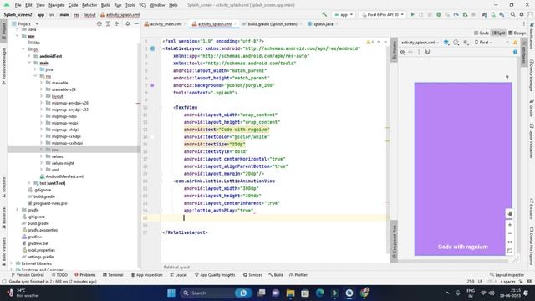Click the magnet autoconnect icon
Image resolution: width=535 pixels, height=301 pixels.
pos(427,52)
